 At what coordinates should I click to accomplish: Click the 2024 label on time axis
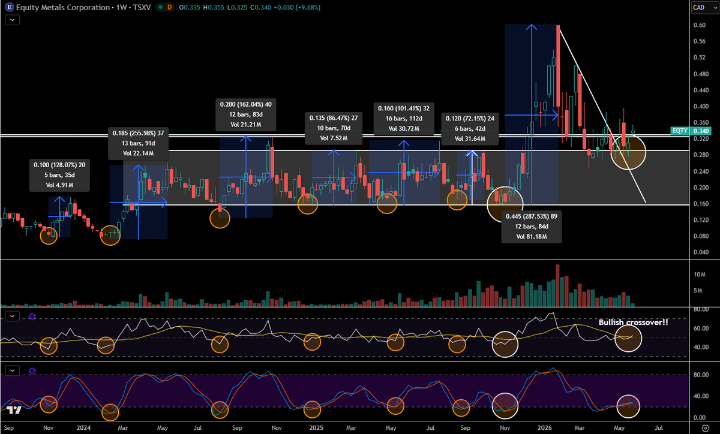83,428
